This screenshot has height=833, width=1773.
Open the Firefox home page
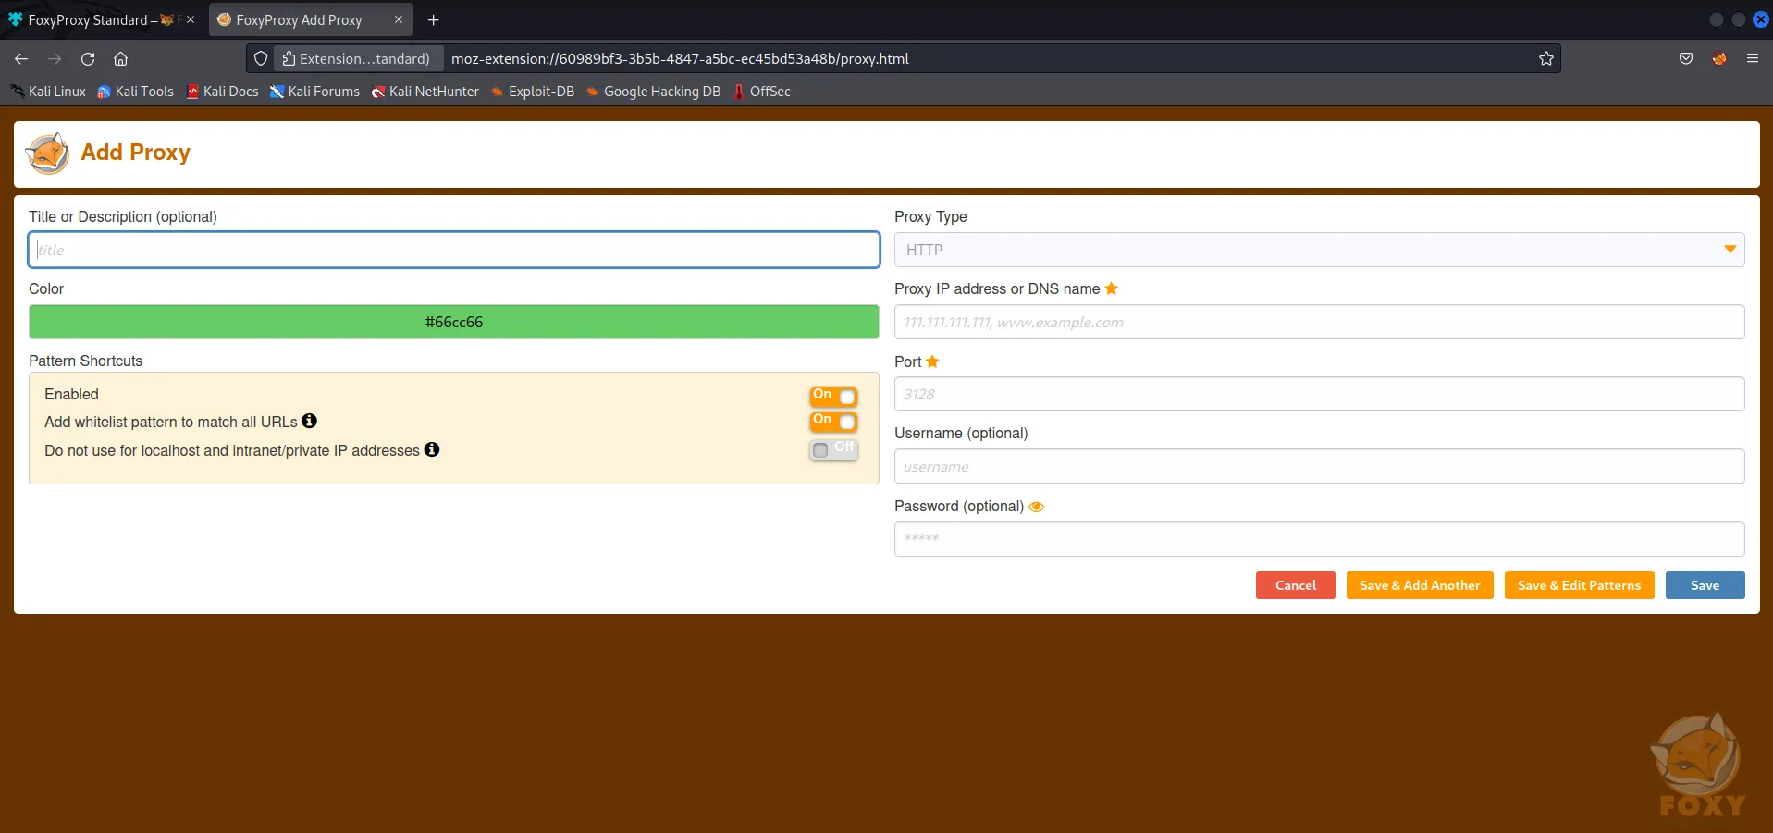coord(120,58)
